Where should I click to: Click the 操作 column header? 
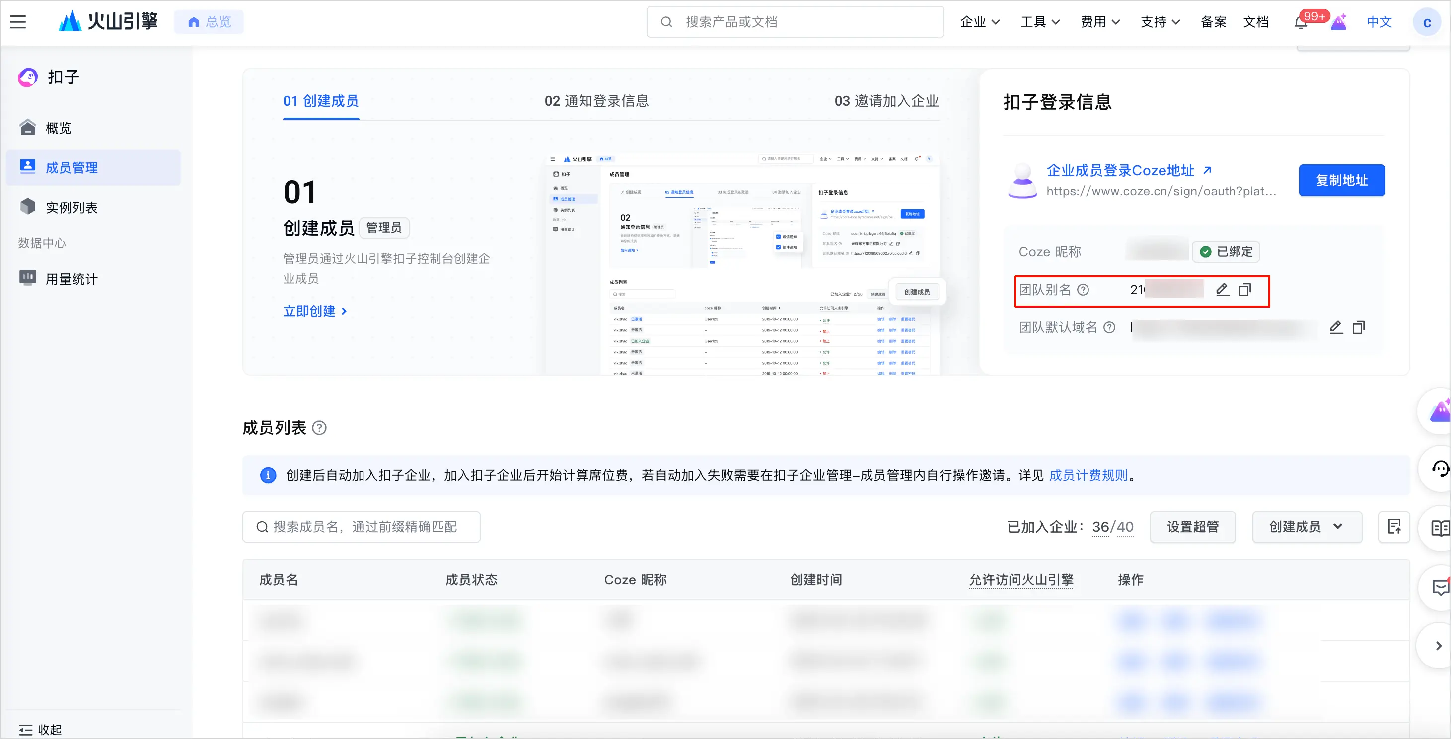coord(1131,580)
